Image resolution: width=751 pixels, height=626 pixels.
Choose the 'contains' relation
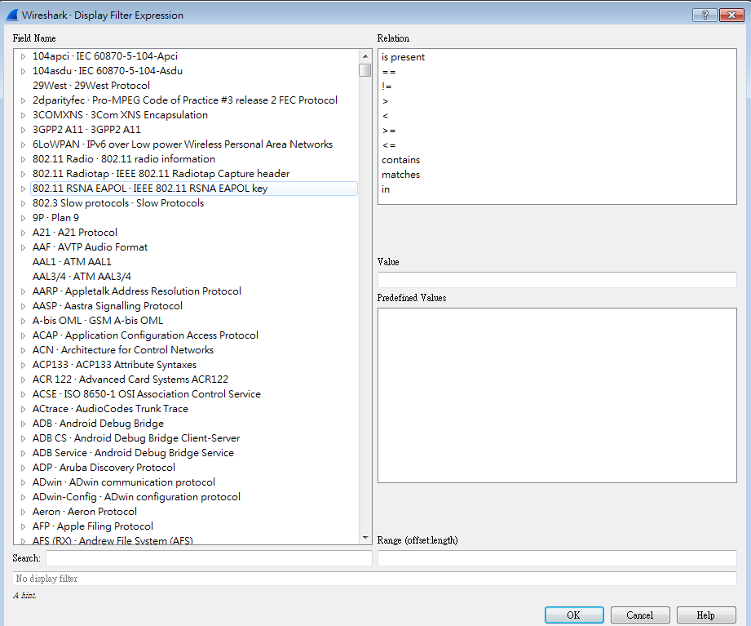click(x=401, y=160)
